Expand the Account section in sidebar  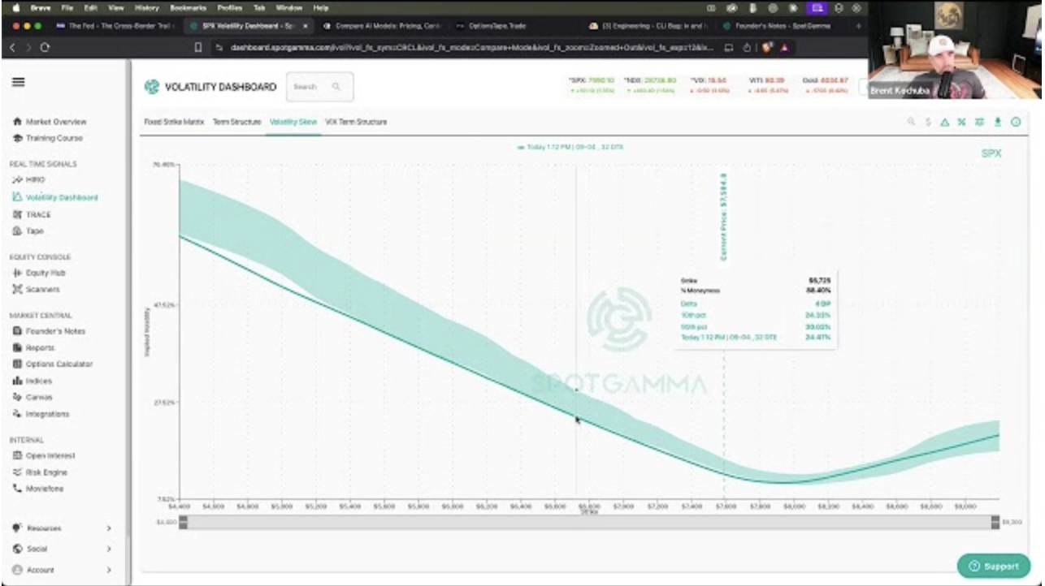(x=62, y=570)
